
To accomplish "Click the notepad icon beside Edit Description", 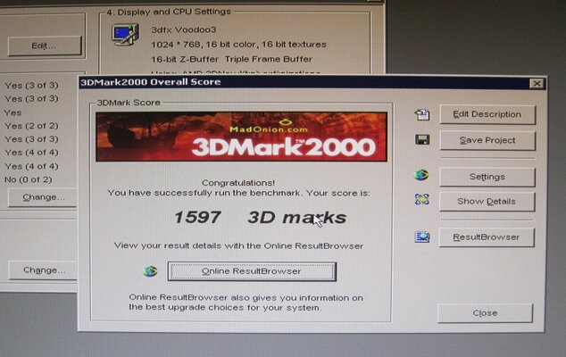I will (422, 115).
